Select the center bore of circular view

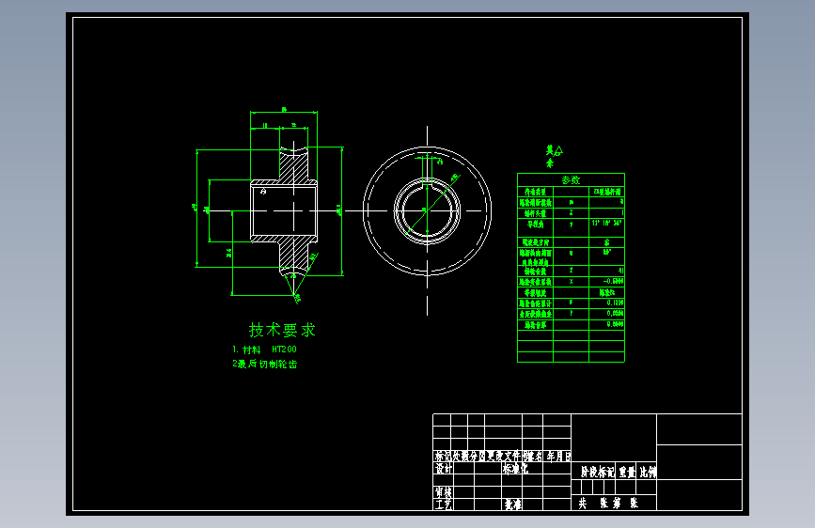(x=428, y=210)
